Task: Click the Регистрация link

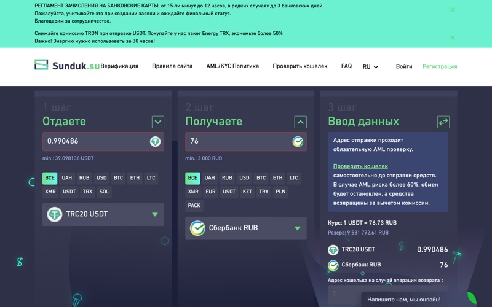Action: click(x=440, y=66)
